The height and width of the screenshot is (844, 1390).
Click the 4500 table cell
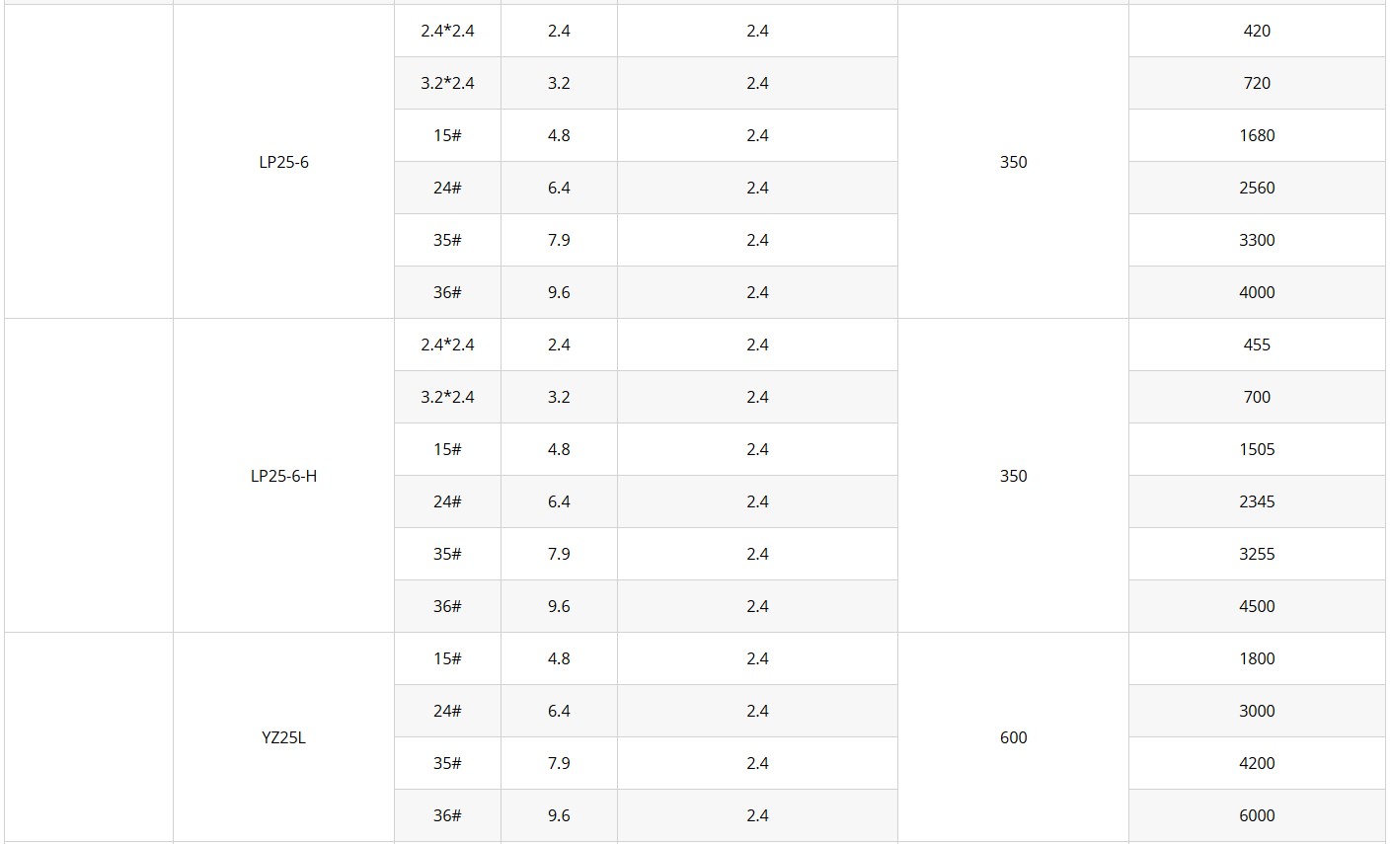point(1257,606)
